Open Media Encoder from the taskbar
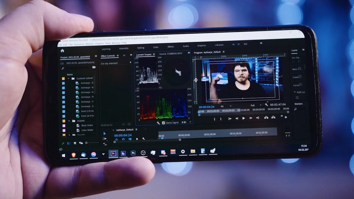The height and width of the screenshot is (199, 354). tap(123, 153)
